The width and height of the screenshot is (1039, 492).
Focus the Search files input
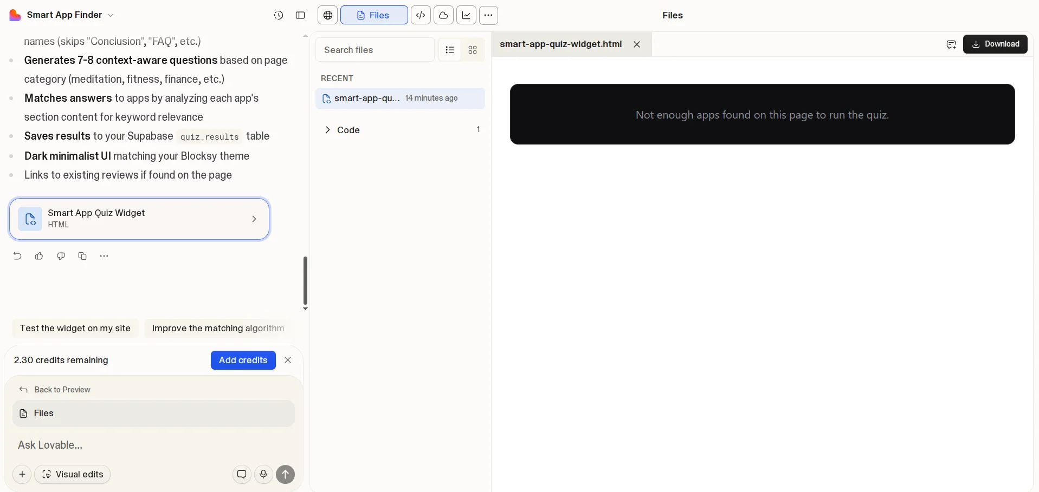[x=375, y=50]
